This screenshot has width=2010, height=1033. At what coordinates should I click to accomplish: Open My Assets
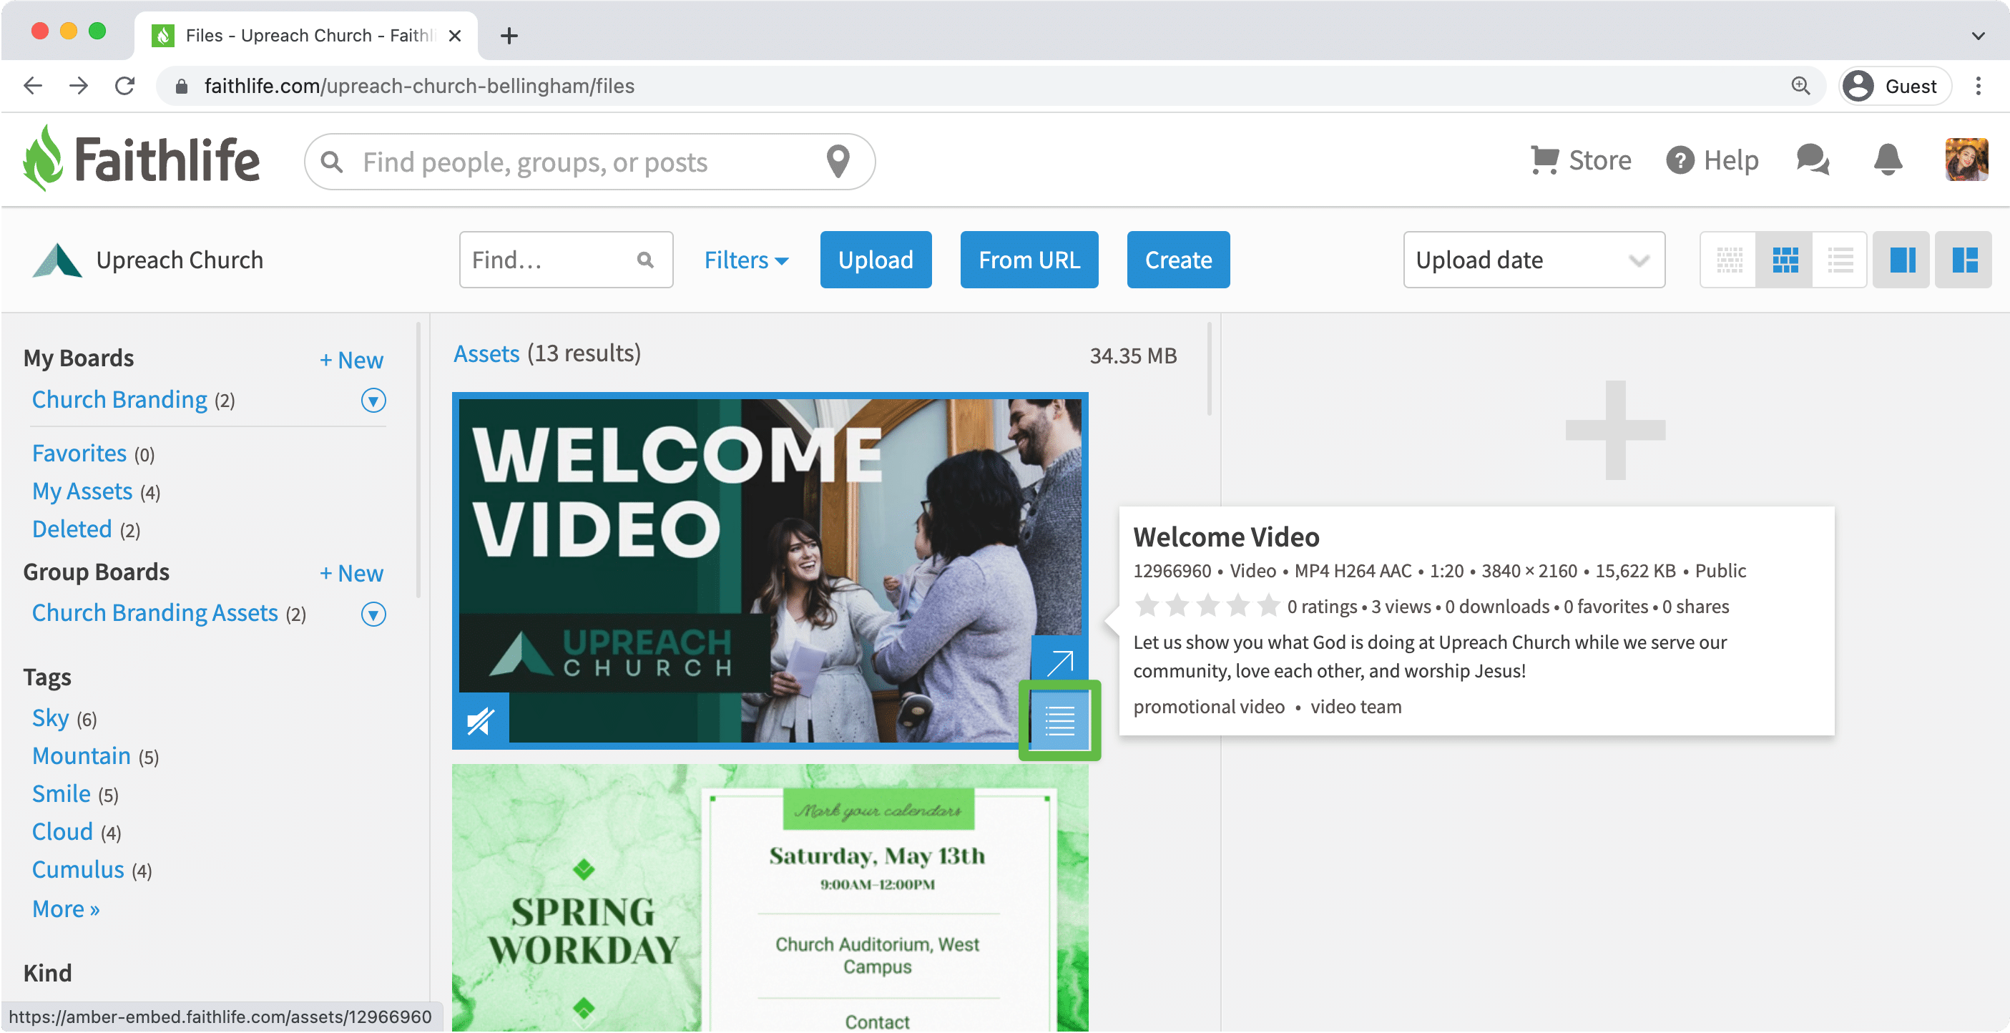point(82,491)
